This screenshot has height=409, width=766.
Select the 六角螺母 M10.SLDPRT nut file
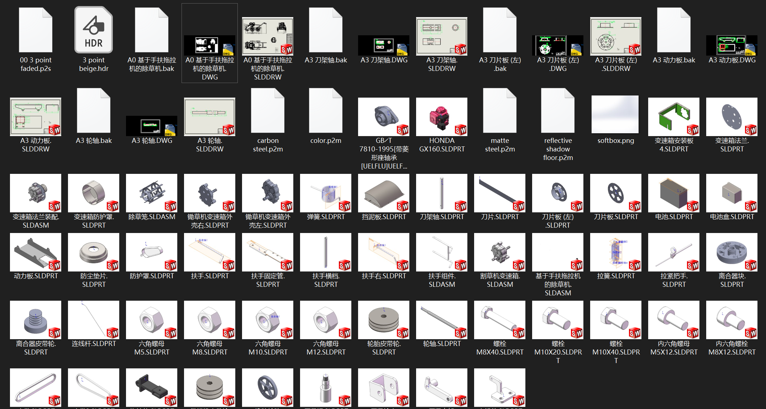pyautogui.click(x=268, y=320)
